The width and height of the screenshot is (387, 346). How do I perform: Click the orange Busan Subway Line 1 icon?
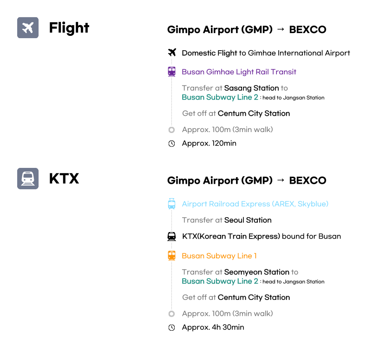[x=172, y=255]
